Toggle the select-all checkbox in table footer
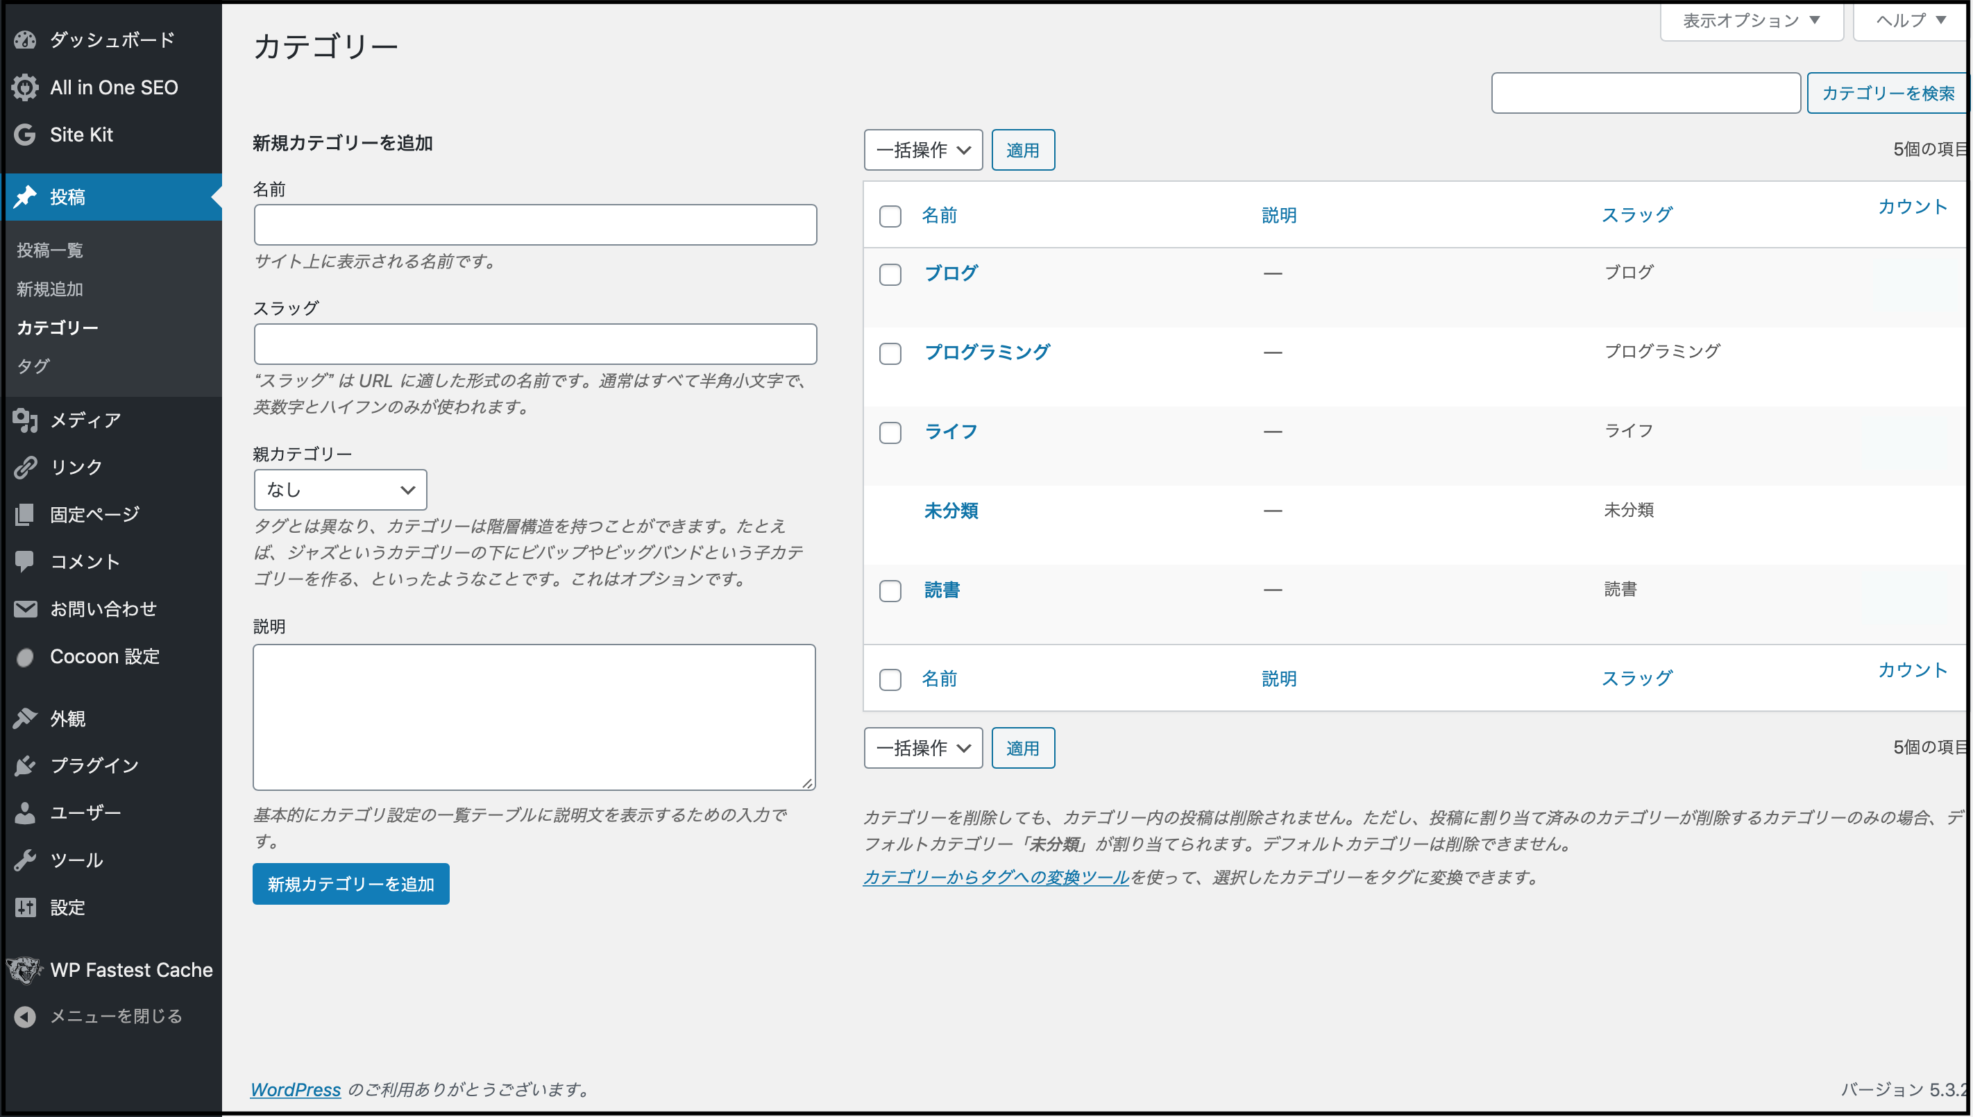Screen dimensions: 1973x1117 (890, 680)
